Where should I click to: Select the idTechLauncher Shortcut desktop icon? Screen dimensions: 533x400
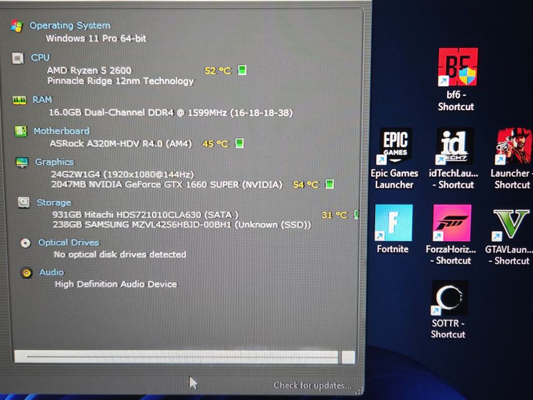click(454, 159)
